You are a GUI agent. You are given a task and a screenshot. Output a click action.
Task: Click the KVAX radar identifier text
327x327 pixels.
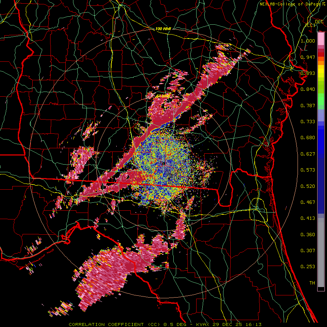coord(203,324)
